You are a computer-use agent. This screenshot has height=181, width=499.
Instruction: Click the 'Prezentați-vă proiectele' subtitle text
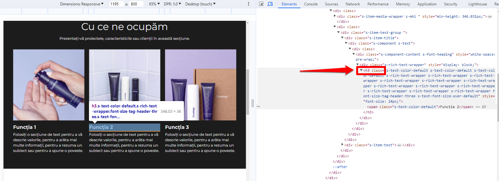125,39
